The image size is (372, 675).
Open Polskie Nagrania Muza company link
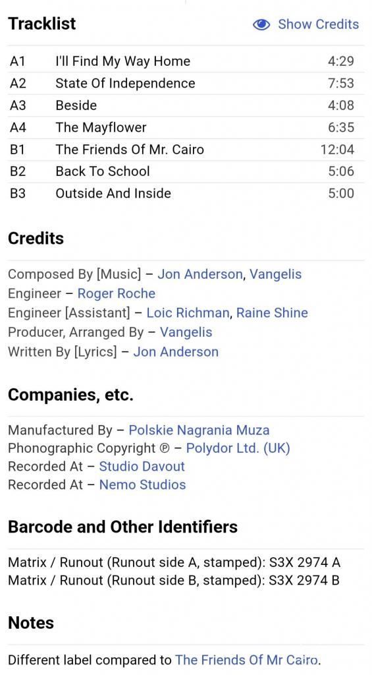pos(199,430)
